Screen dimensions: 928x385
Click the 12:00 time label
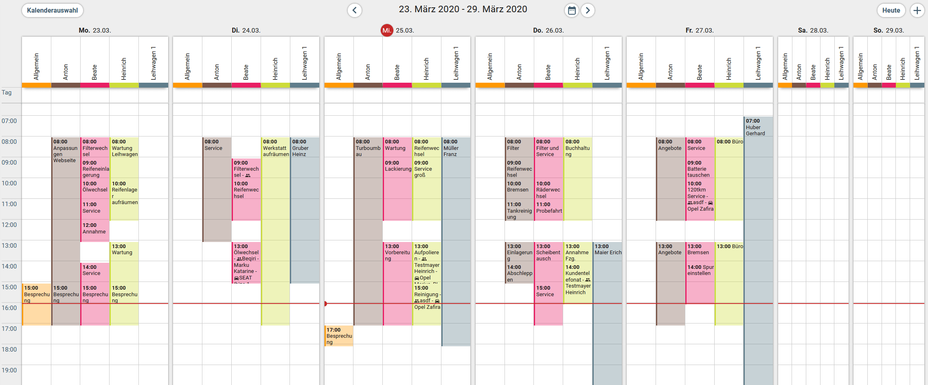[x=9, y=225]
